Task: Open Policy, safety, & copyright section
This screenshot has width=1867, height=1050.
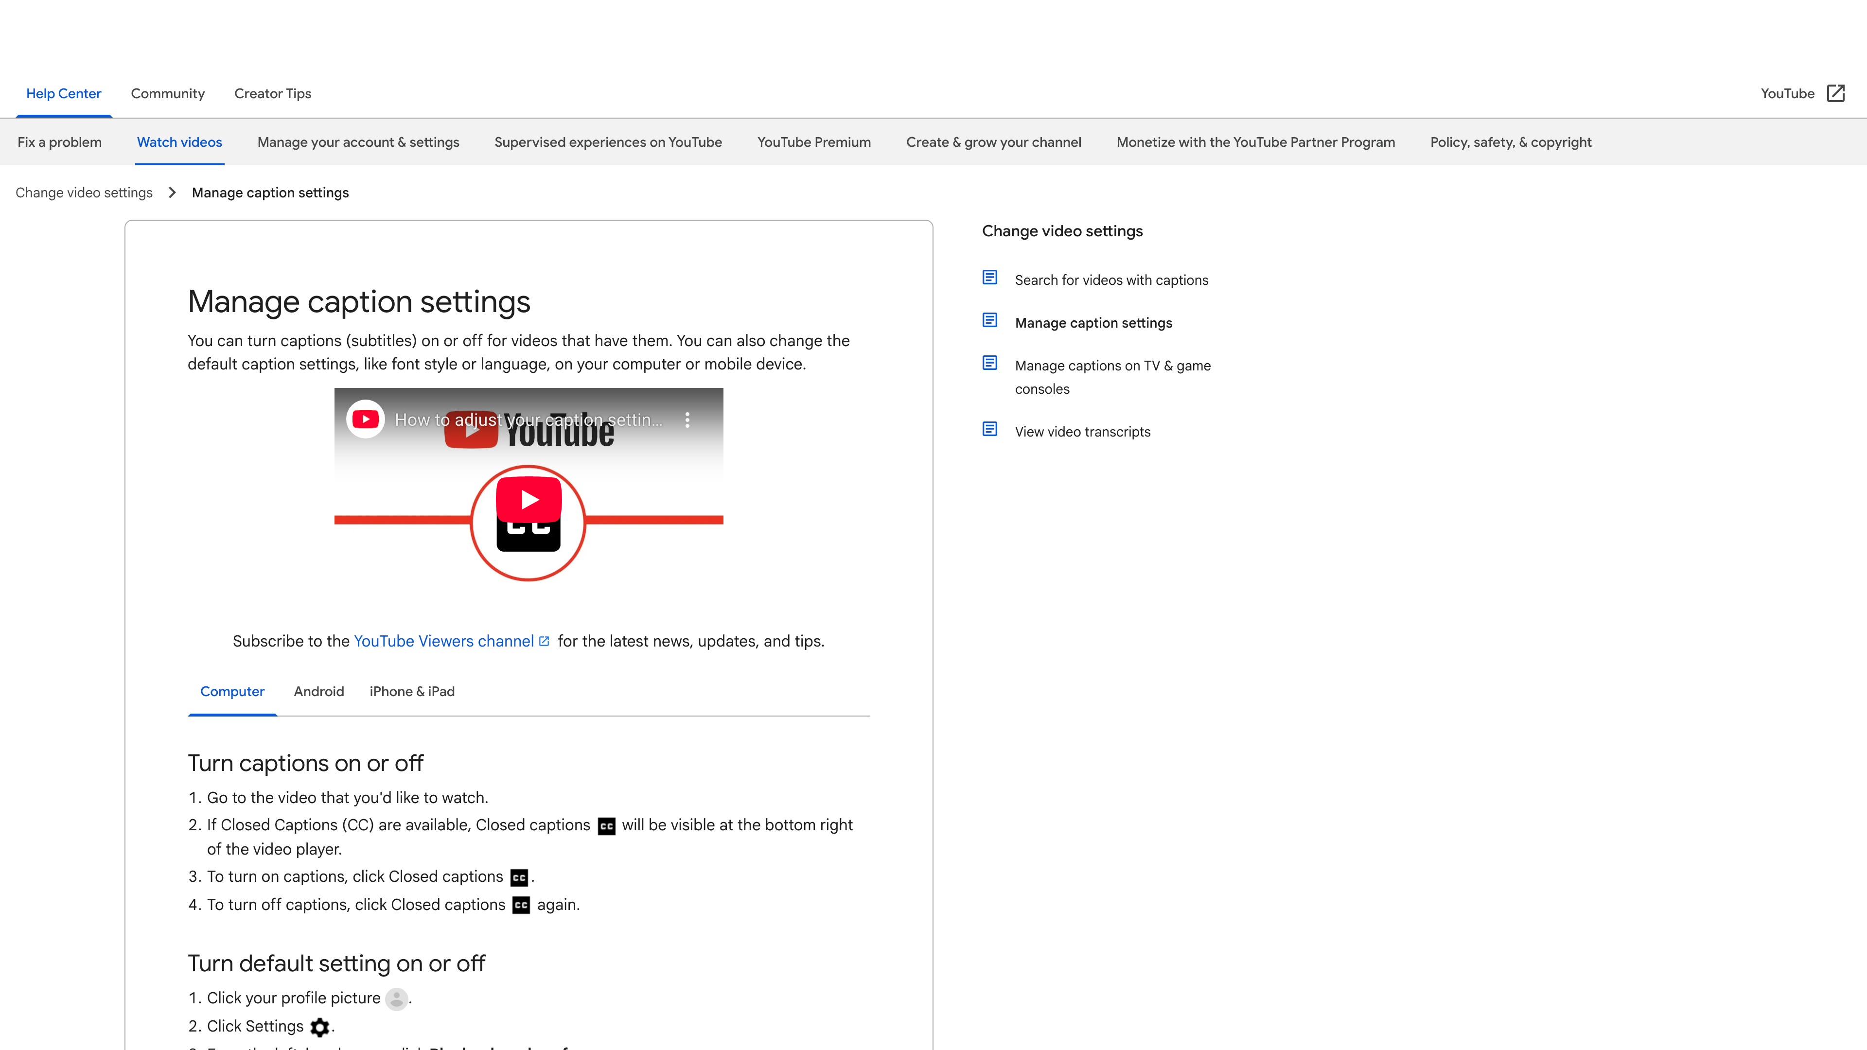Action: tap(1511, 142)
